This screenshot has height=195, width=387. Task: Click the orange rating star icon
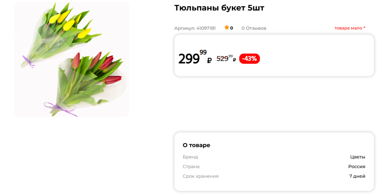click(x=227, y=28)
